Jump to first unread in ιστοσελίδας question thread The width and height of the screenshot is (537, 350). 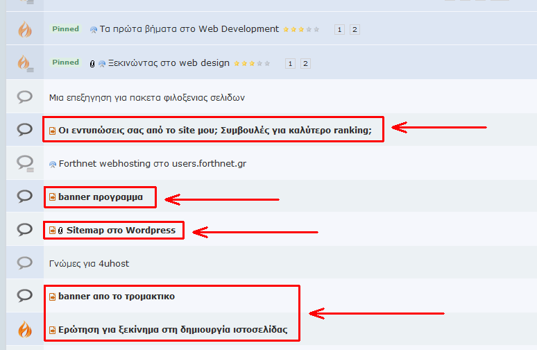[x=53, y=330]
